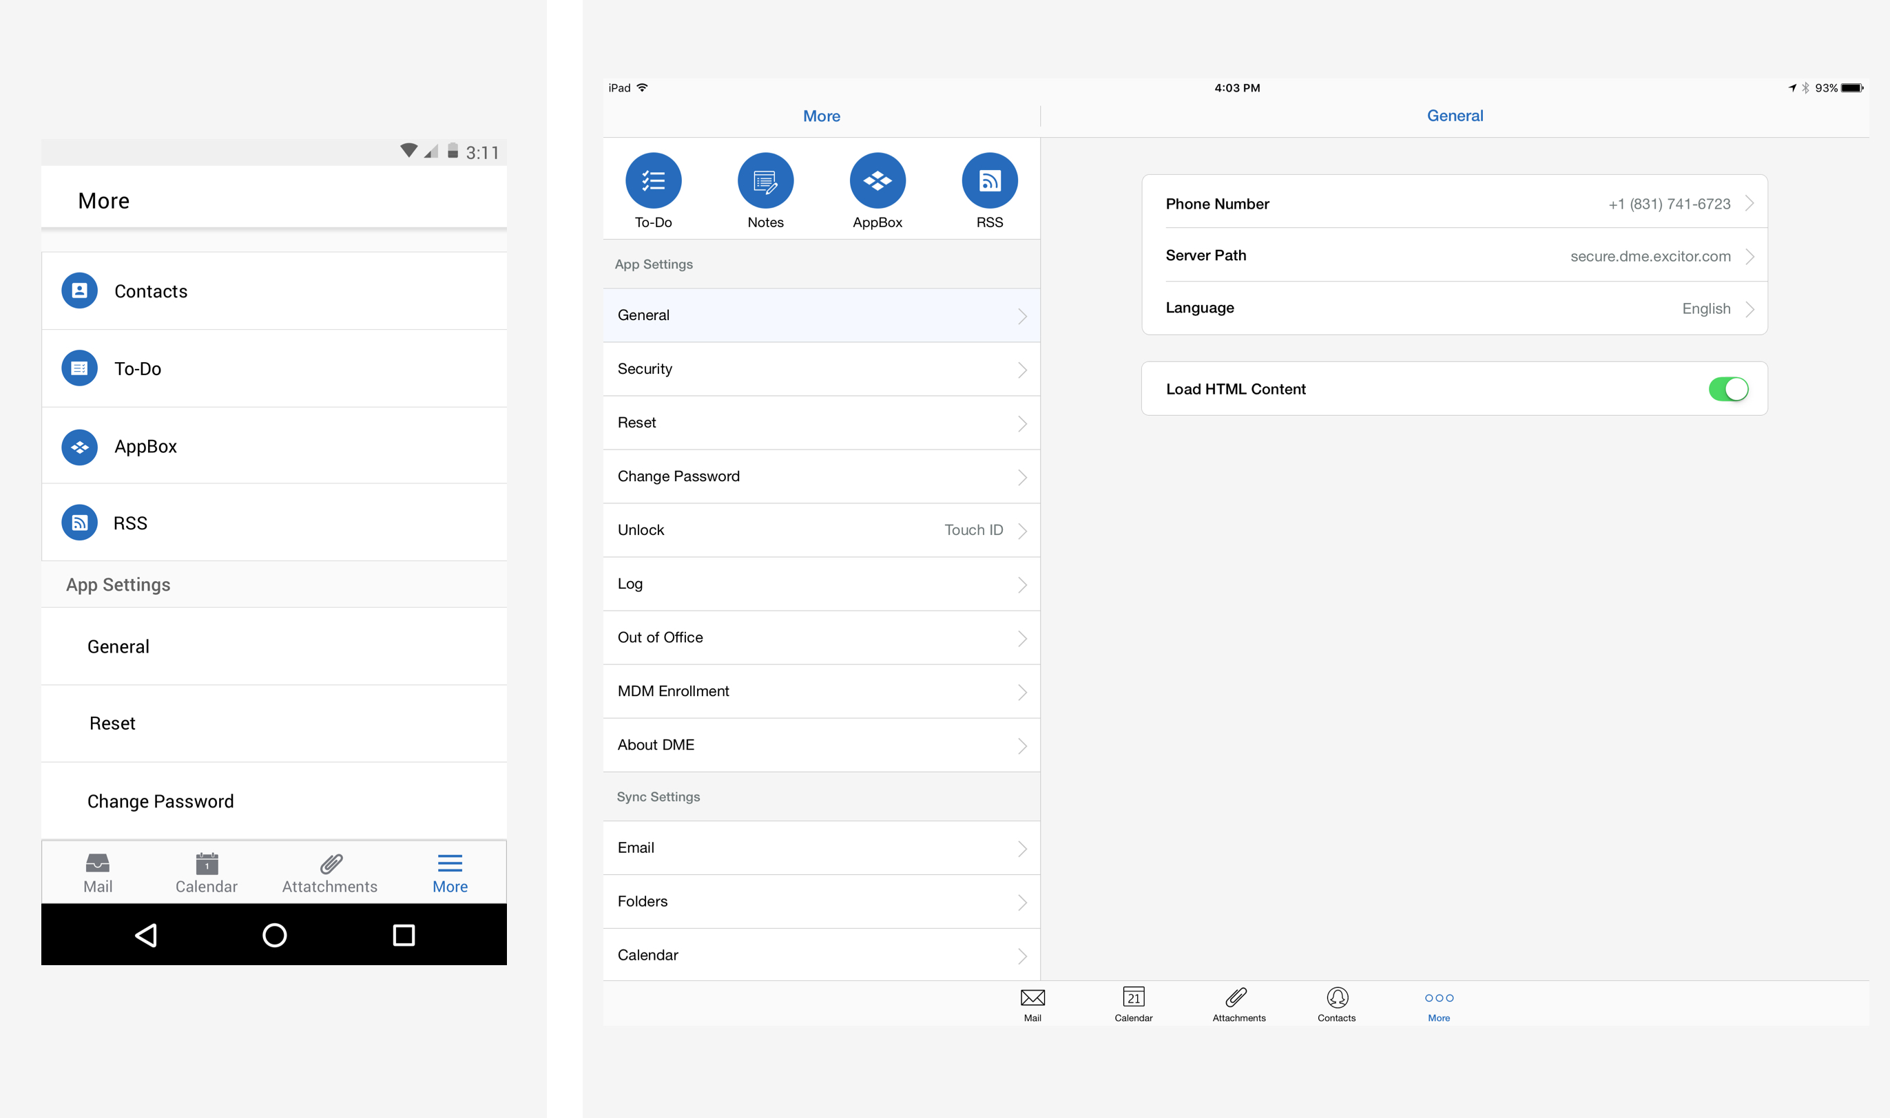Tap the Android back navigation button

[145, 935]
